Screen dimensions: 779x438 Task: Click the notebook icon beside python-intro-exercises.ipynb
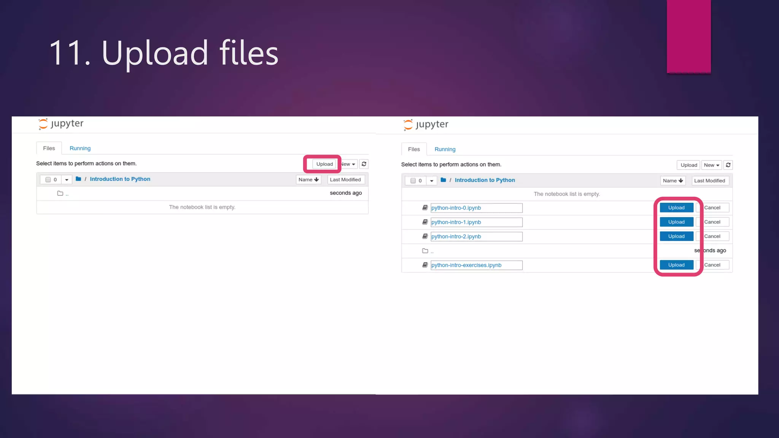tap(425, 265)
